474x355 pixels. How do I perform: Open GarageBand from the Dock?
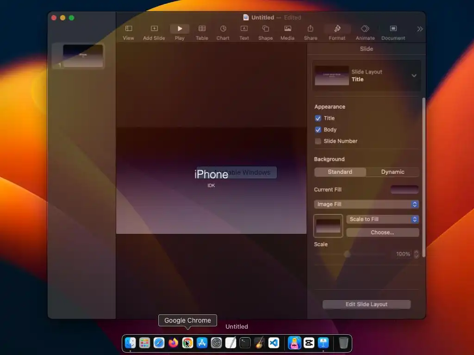259,343
